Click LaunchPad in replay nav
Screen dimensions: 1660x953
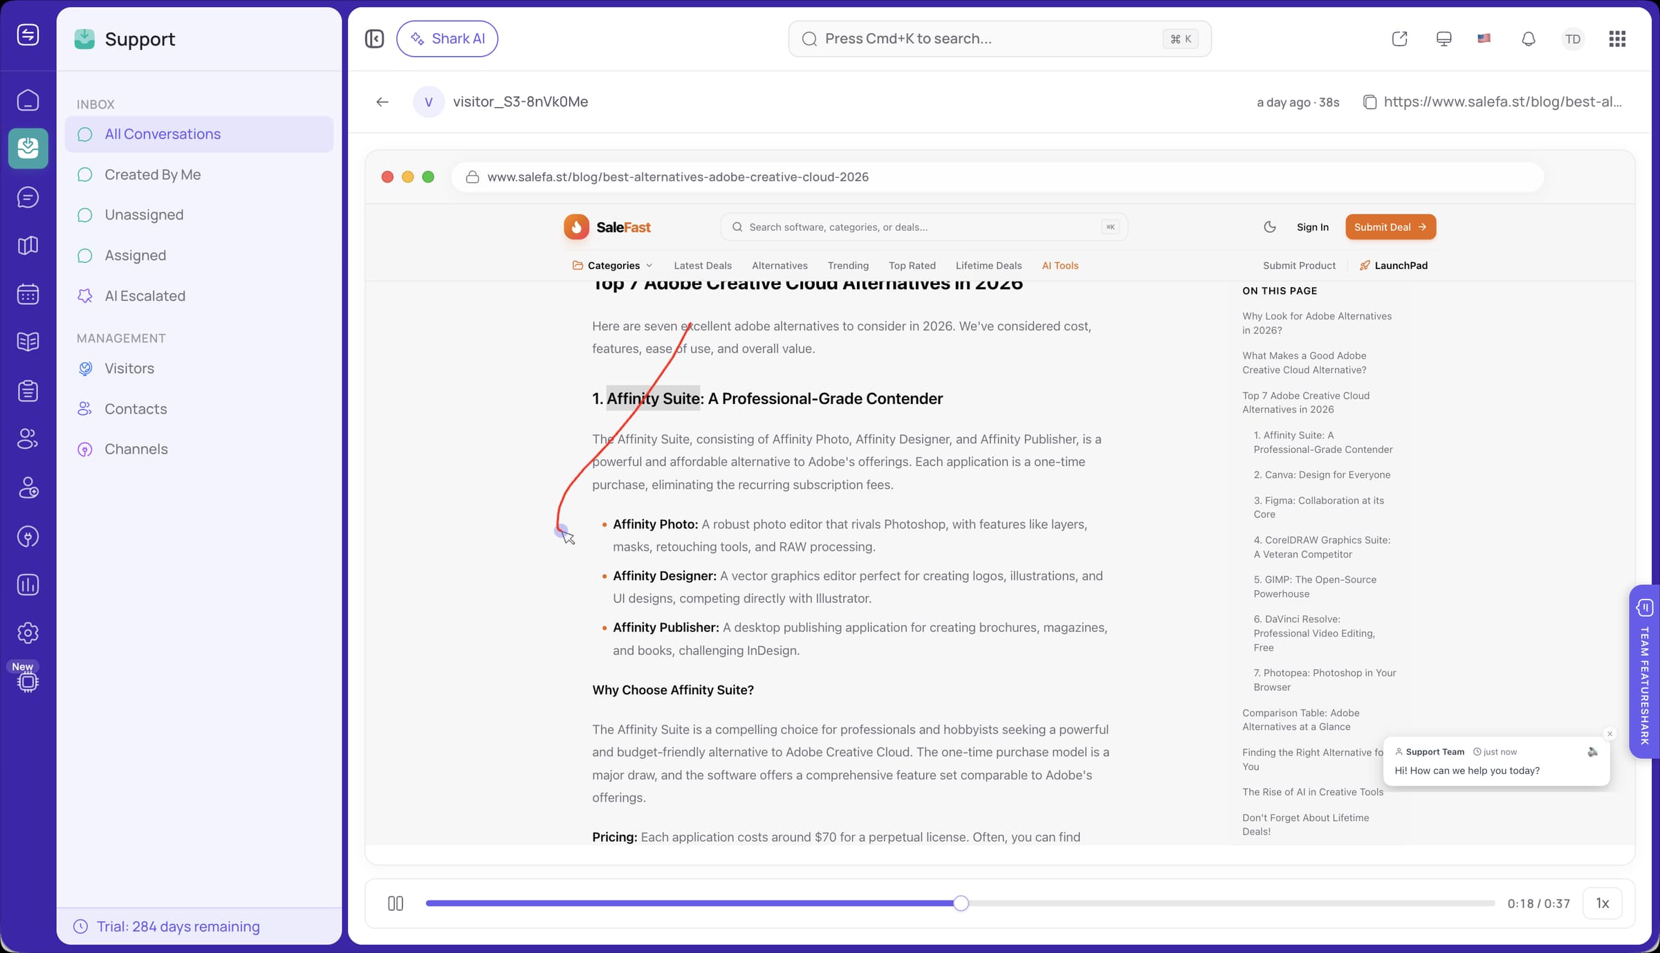[x=1394, y=266]
